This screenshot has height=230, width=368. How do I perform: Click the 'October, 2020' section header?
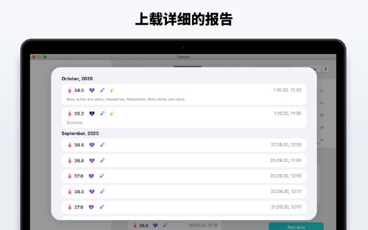[77, 79]
